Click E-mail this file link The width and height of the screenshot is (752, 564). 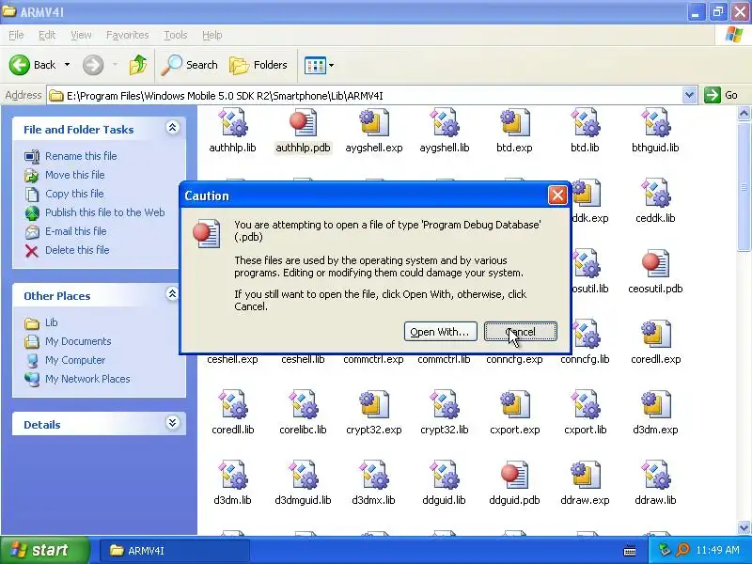[76, 230]
